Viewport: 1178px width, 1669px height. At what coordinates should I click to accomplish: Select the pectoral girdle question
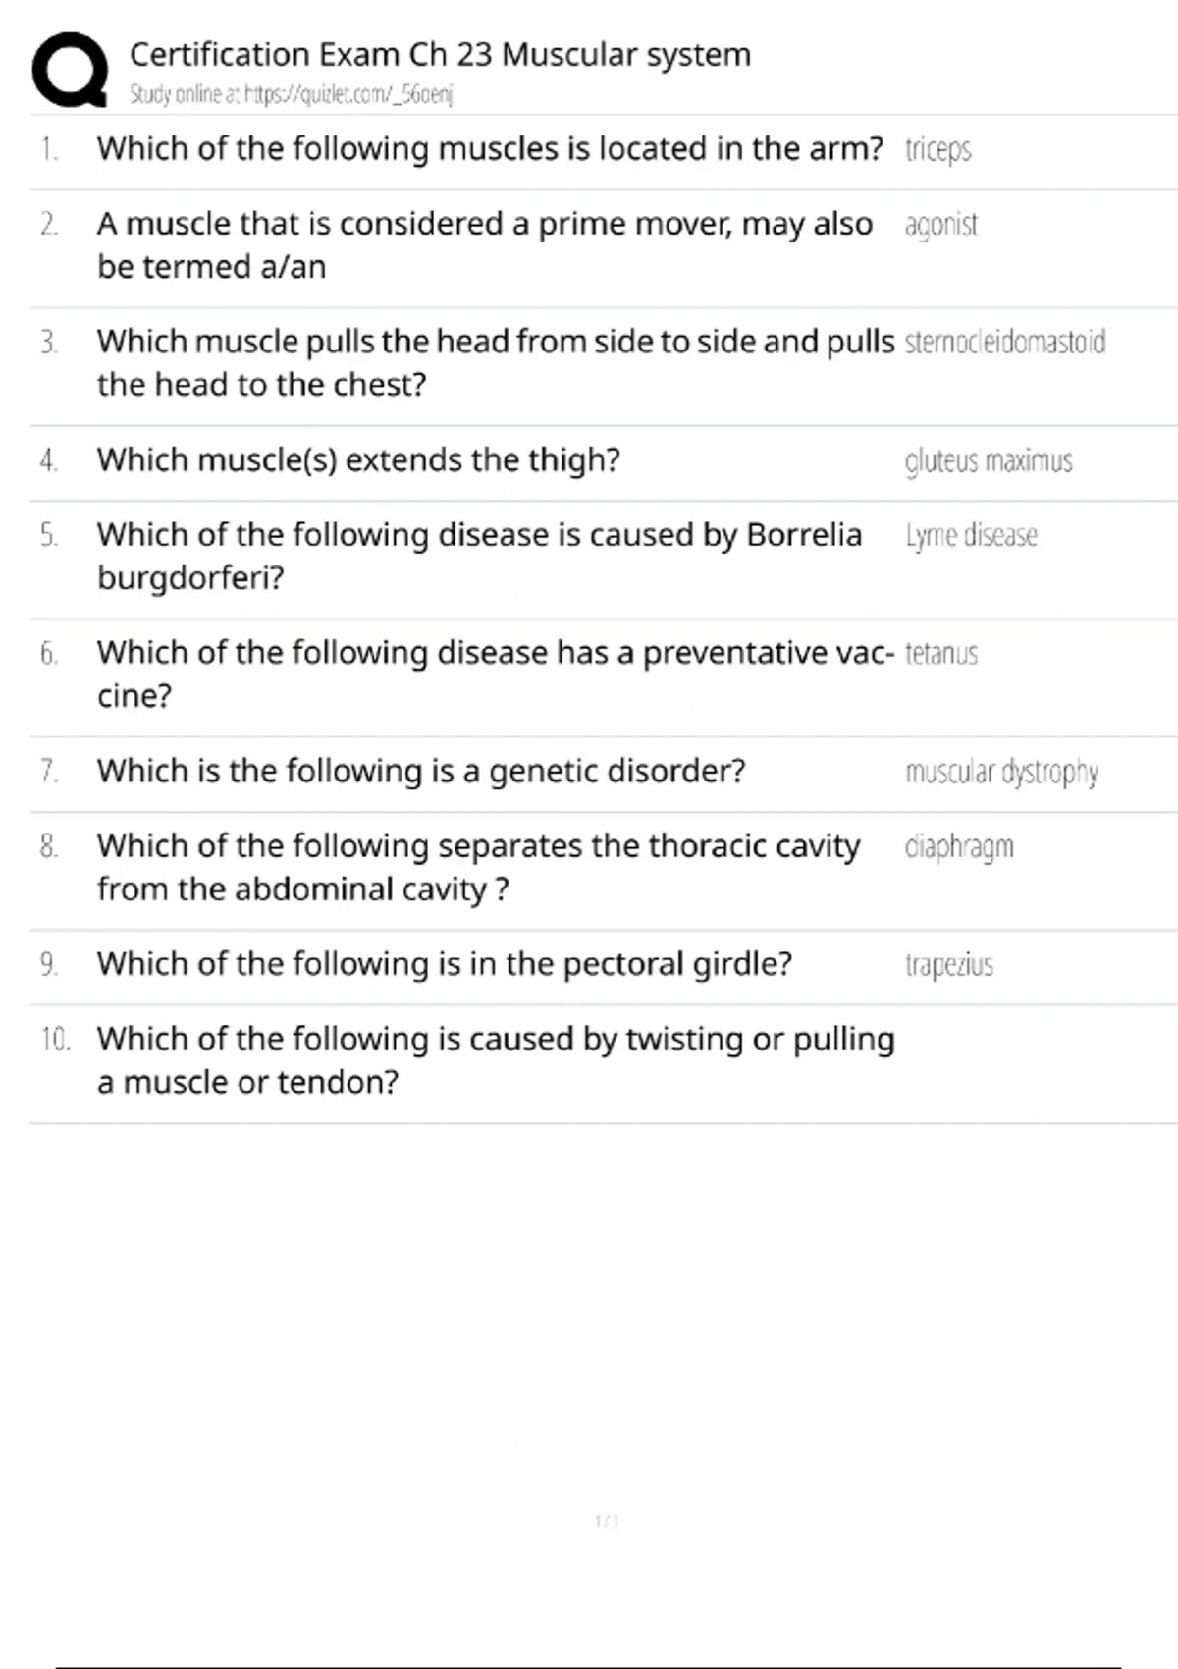click(x=444, y=964)
